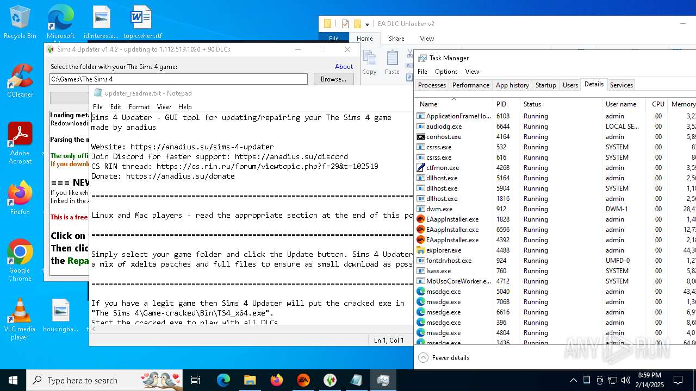Open the Firefox desktop shortcut
The image size is (696, 391).
coord(20,198)
